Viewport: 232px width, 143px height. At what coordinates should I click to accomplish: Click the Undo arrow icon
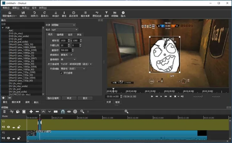pyautogui.click(x=34, y=13)
